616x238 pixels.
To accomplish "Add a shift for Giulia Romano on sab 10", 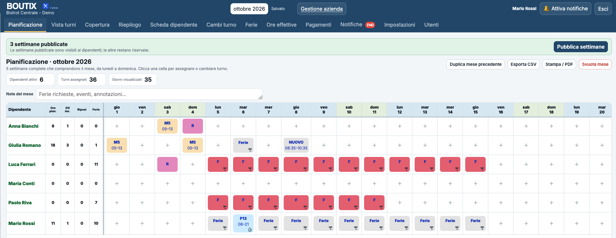I will (x=349, y=145).
